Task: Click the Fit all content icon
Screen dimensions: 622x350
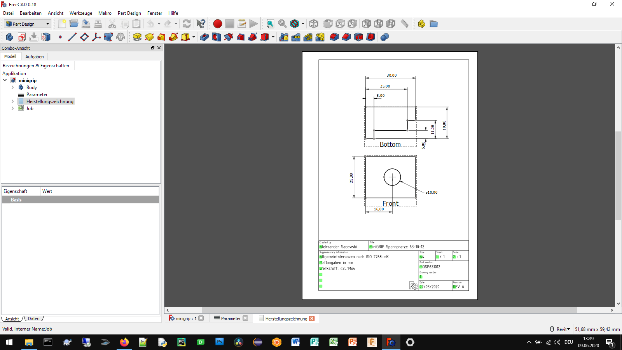Action: 270,24
